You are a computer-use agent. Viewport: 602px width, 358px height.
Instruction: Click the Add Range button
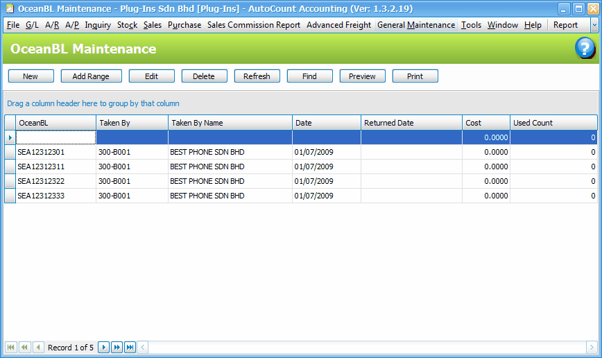91,76
